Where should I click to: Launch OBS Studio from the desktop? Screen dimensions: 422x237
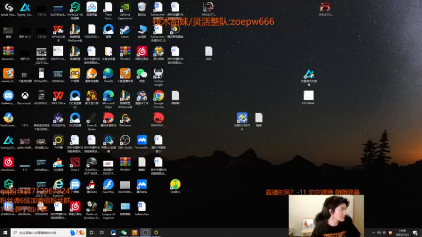point(125,142)
